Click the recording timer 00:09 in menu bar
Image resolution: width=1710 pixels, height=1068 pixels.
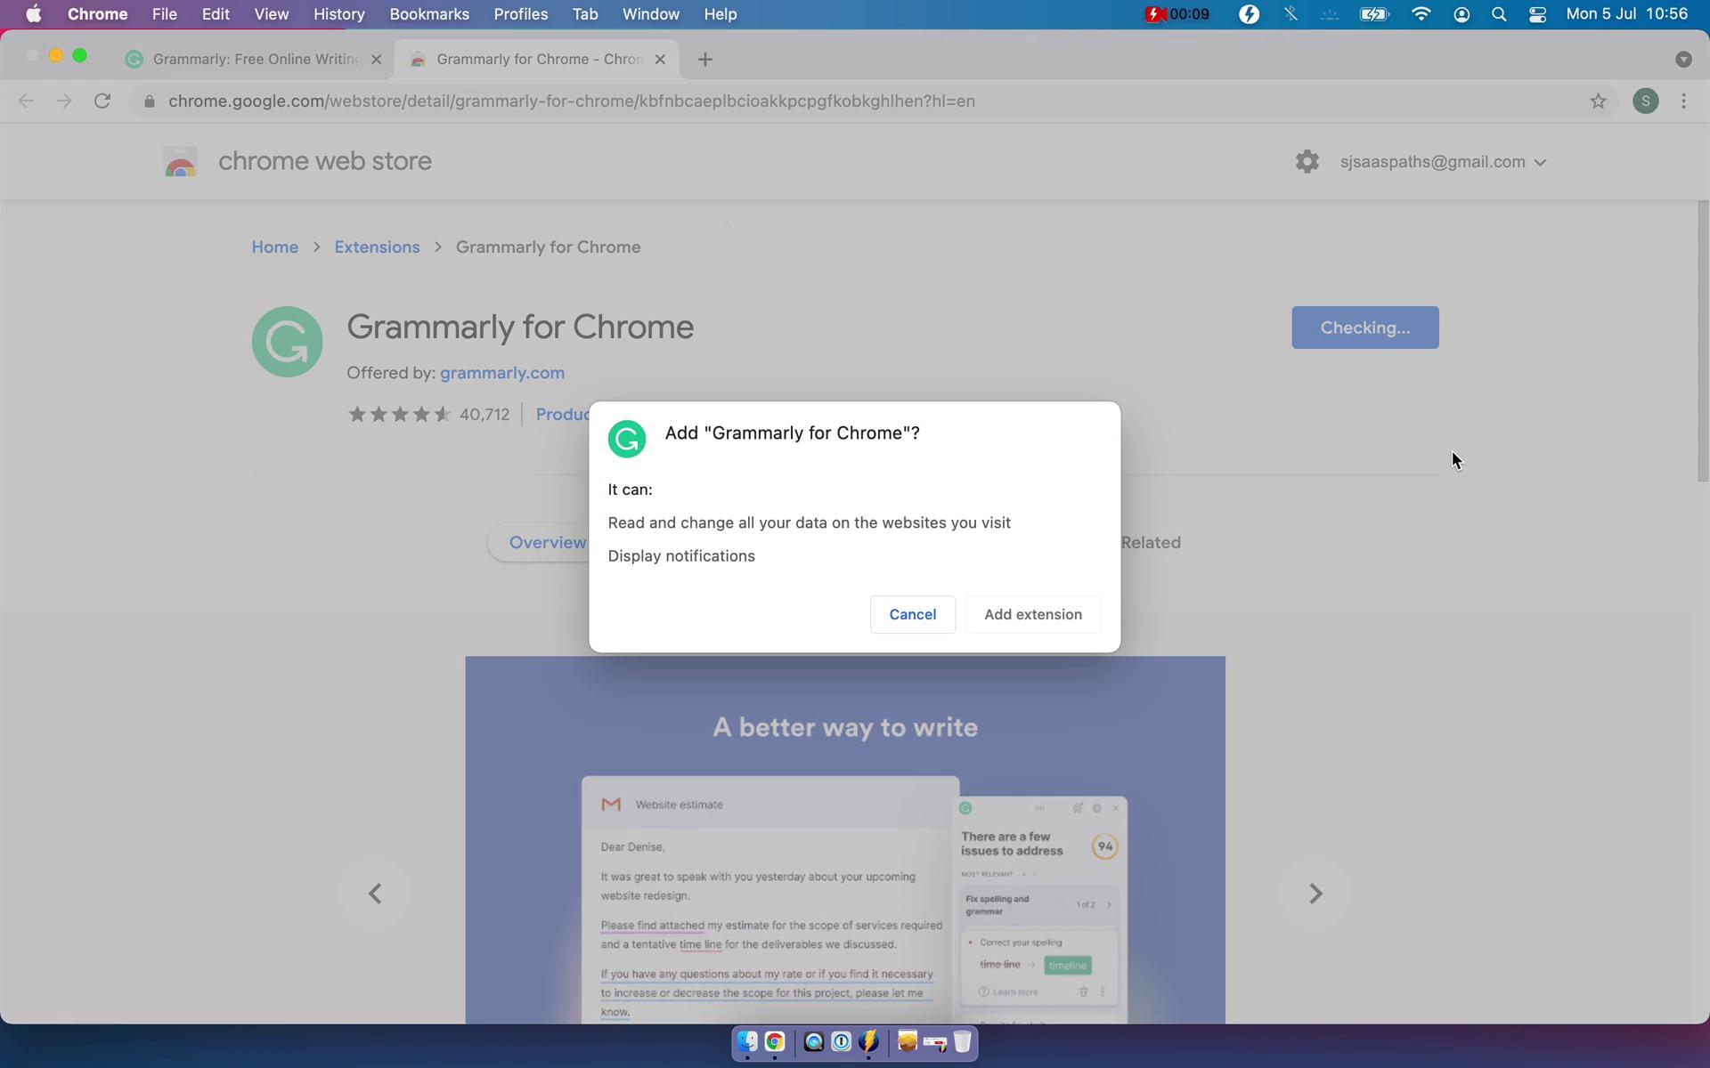pos(1177,14)
